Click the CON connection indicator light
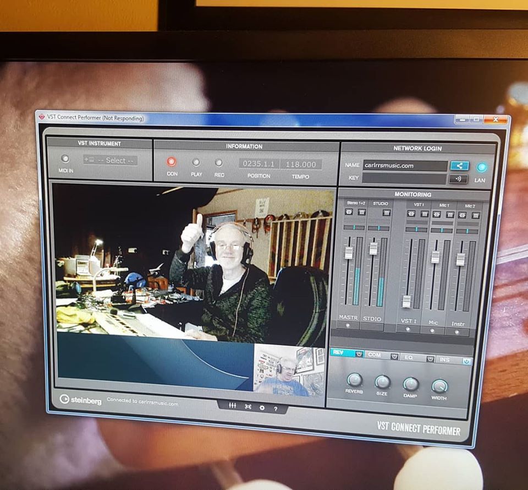This screenshot has height=490, width=528. pyautogui.click(x=172, y=162)
